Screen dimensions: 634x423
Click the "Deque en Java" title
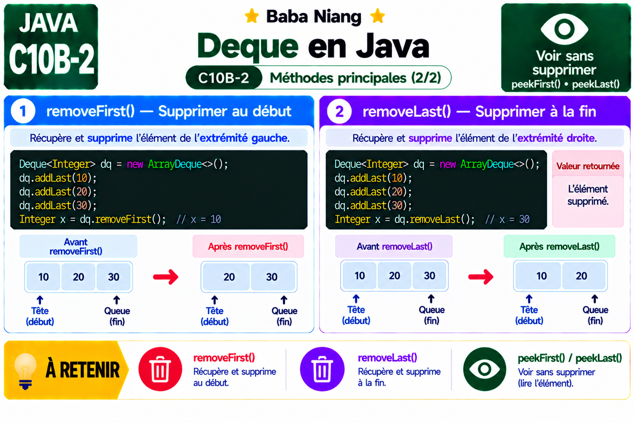click(313, 45)
